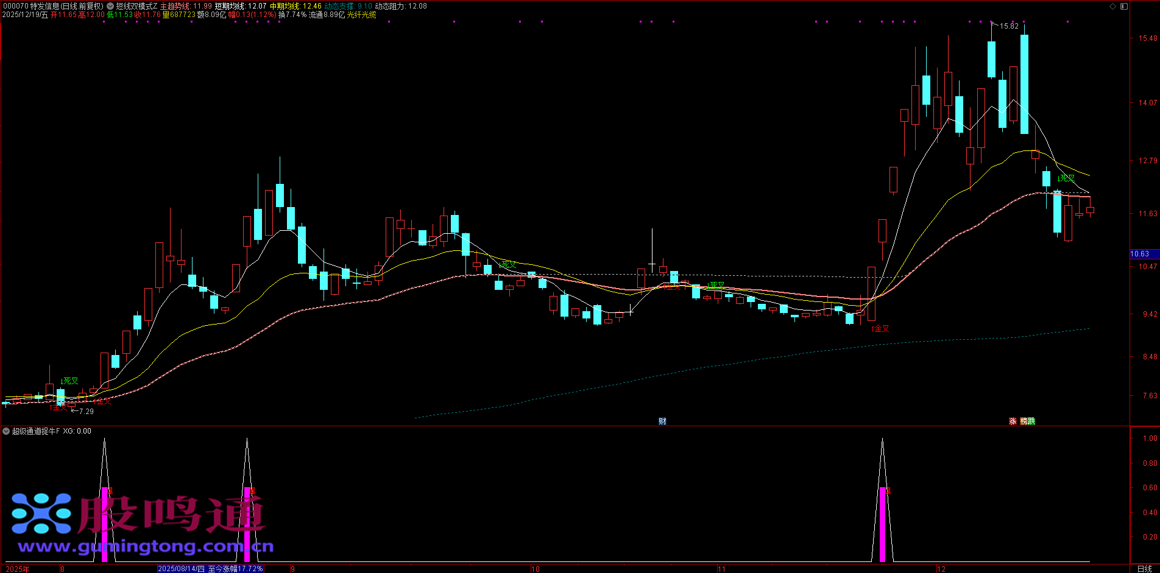Click the 2025年 year label on timeline
Screen dimensions: 1160x573
click(x=17, y=569)
